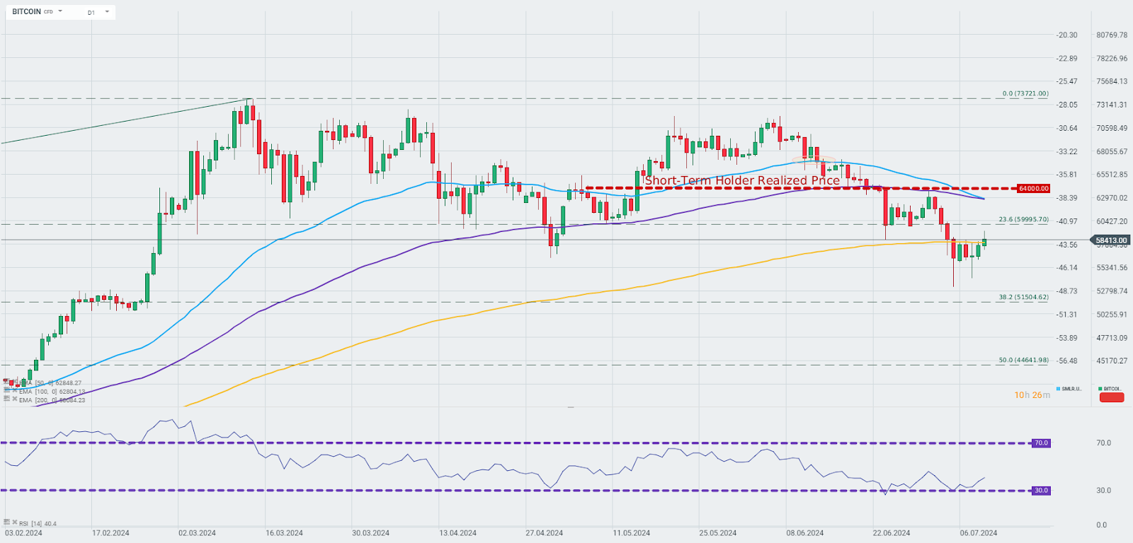Viewport: 1133px width, 543px height.
Task: Click the RSI 70.0 level tag
Action: [1041, 443]
